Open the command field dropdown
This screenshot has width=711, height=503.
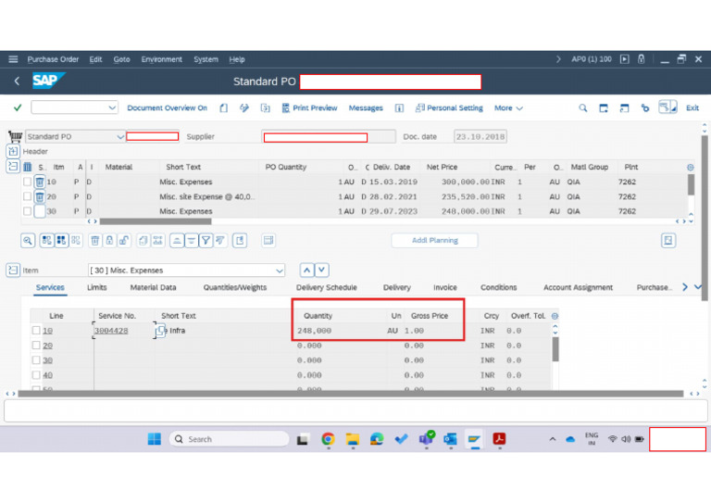(111, 107)
